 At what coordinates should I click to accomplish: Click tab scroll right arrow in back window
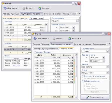pyautogui.click(x=79, y=13)
